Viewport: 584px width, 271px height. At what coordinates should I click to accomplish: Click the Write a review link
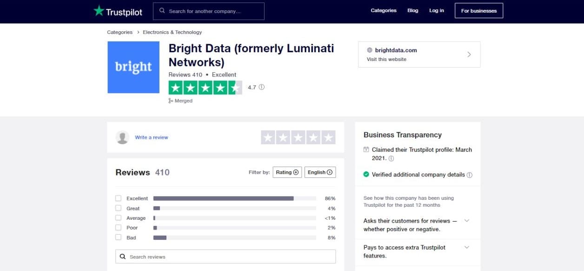[152, 137]
